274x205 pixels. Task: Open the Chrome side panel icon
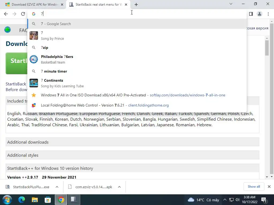click(x=251, y=14)
